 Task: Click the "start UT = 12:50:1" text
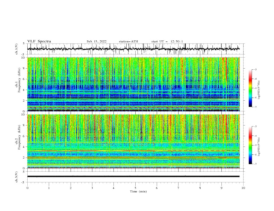point(167,41)
